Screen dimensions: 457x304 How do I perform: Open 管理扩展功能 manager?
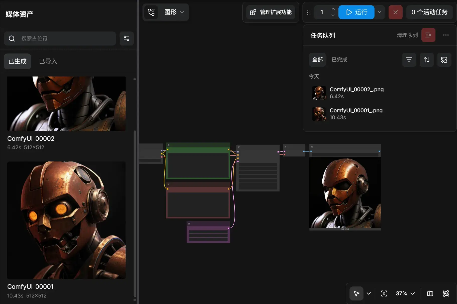click(x=271, y=12)
